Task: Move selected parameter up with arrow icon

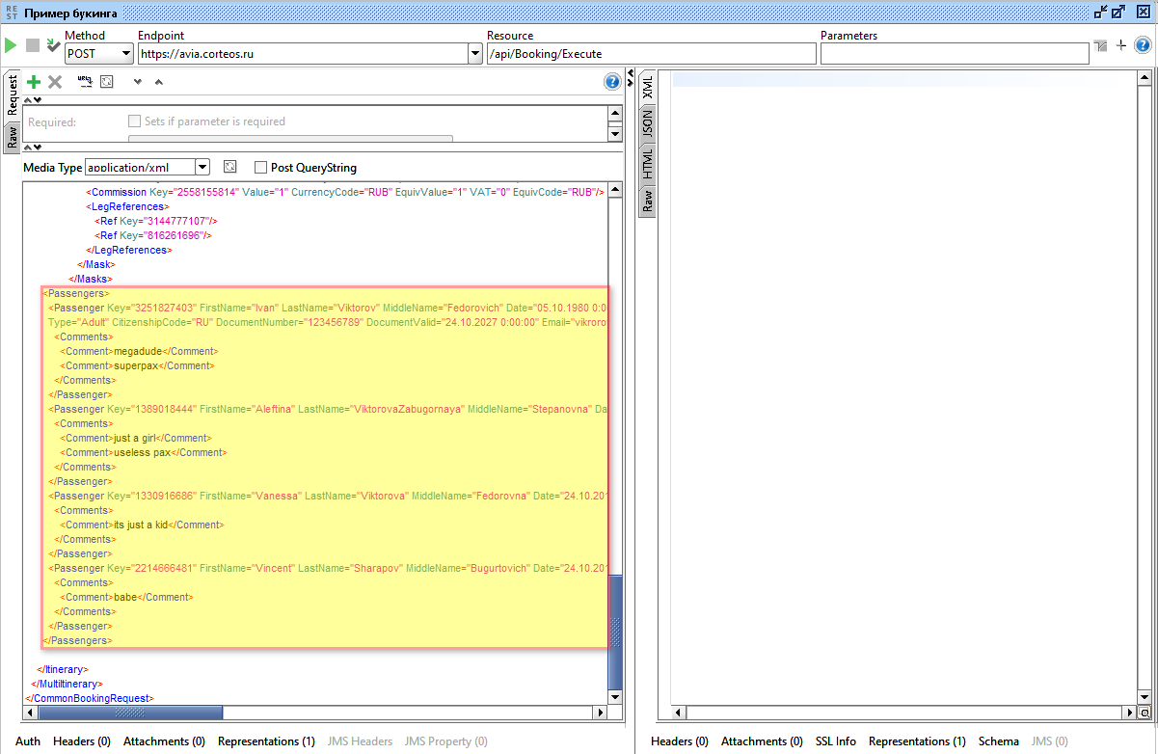Action: pyautogui.click(x=159, y=82)
